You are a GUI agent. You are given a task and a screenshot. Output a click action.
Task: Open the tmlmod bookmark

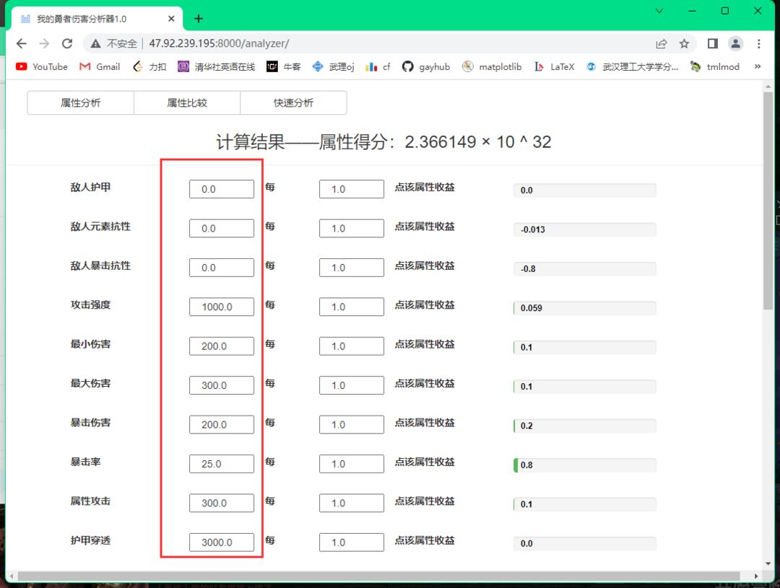pyautogui.click(x=714, y=66)
